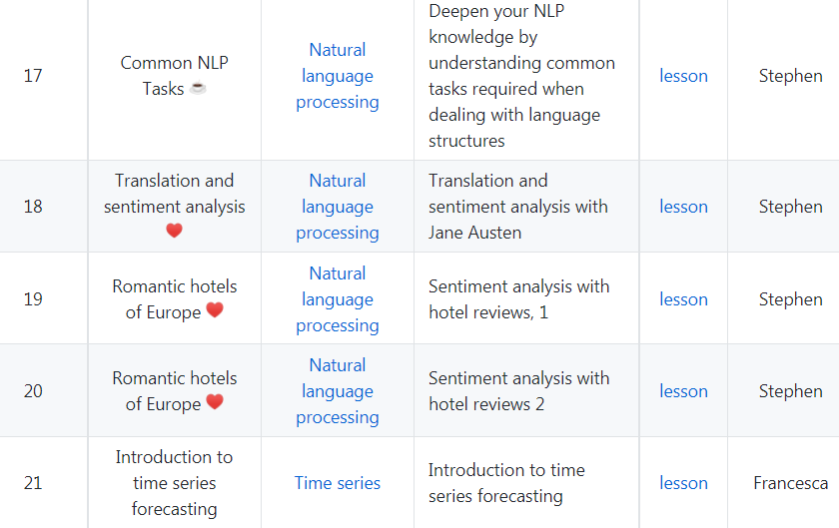The image size is (839, 528).
Task: Open the lesson link in row 20
Action: click(683, 391)
